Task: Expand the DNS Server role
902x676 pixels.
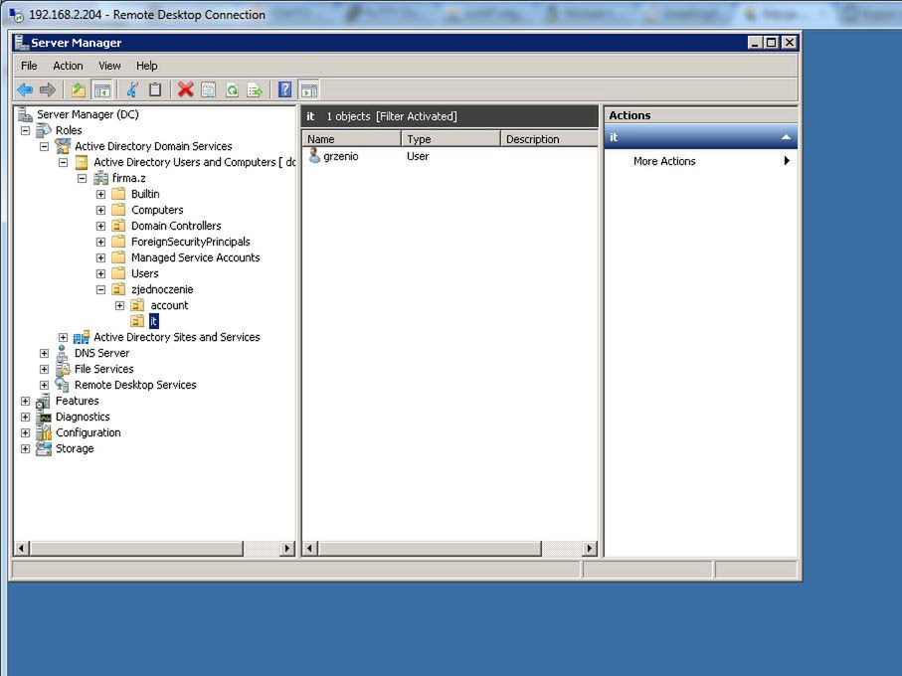Action: [x=45, y=353]
